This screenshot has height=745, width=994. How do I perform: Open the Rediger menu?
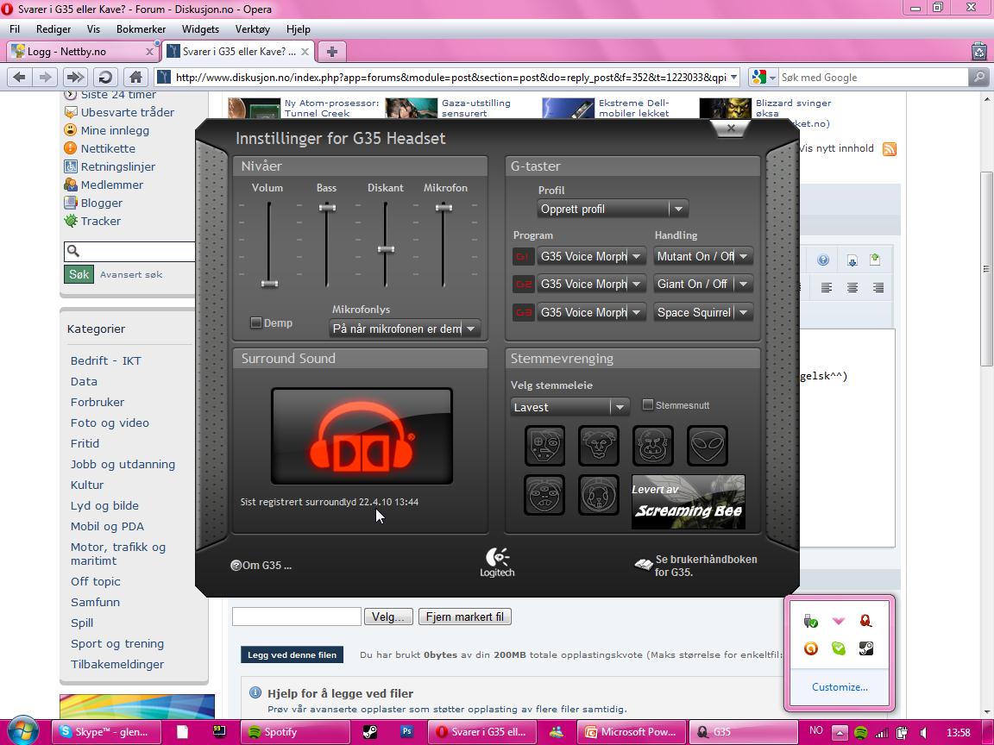click(x=53, y=29)
